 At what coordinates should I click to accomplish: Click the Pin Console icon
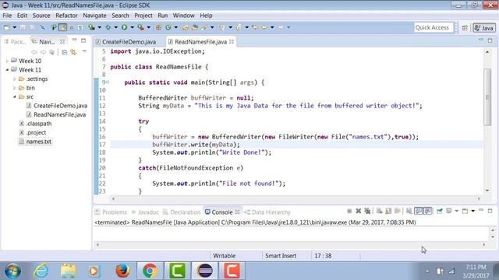[440, 211]
